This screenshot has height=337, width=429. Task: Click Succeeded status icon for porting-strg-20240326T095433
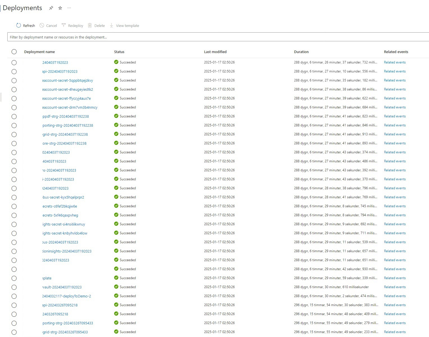pyautogui.click(x=116, y=323)
